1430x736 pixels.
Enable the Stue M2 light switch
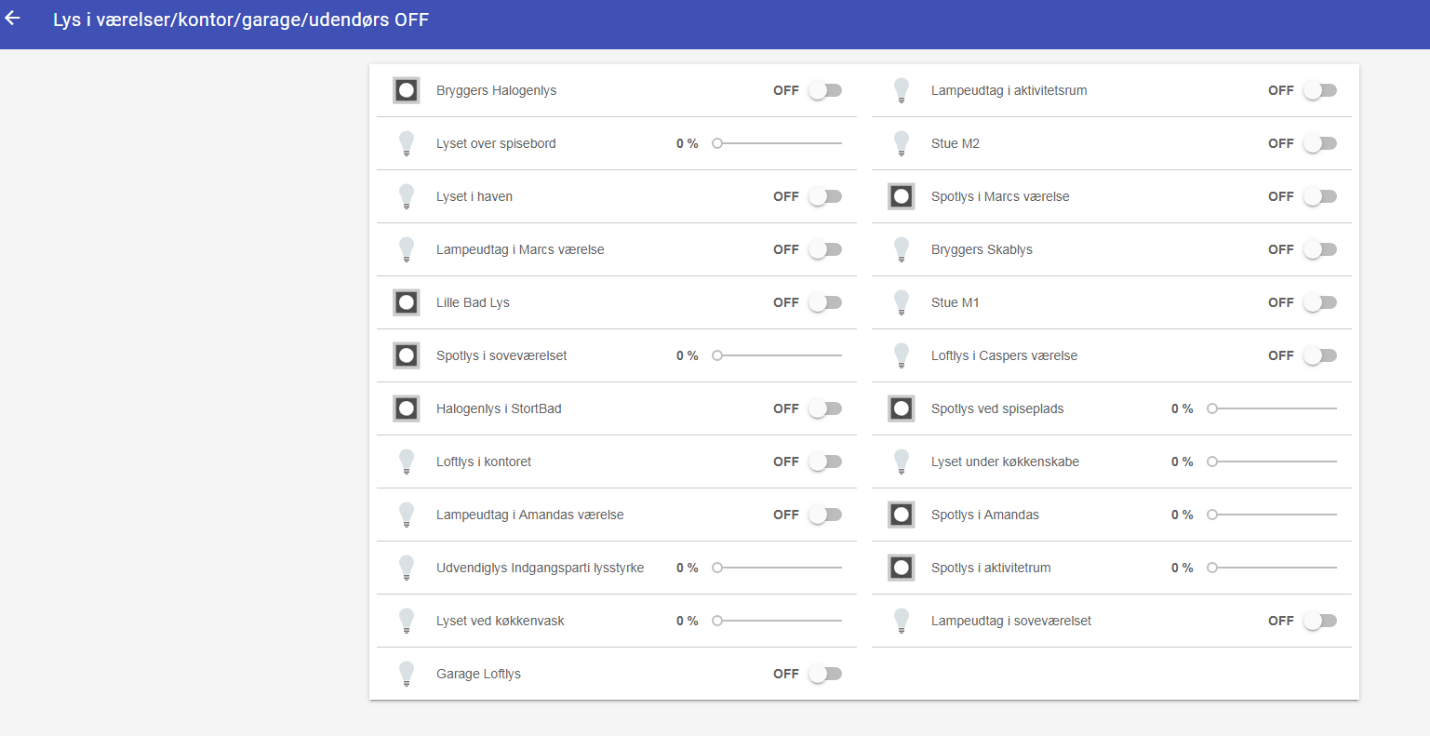pos(1319,143)
